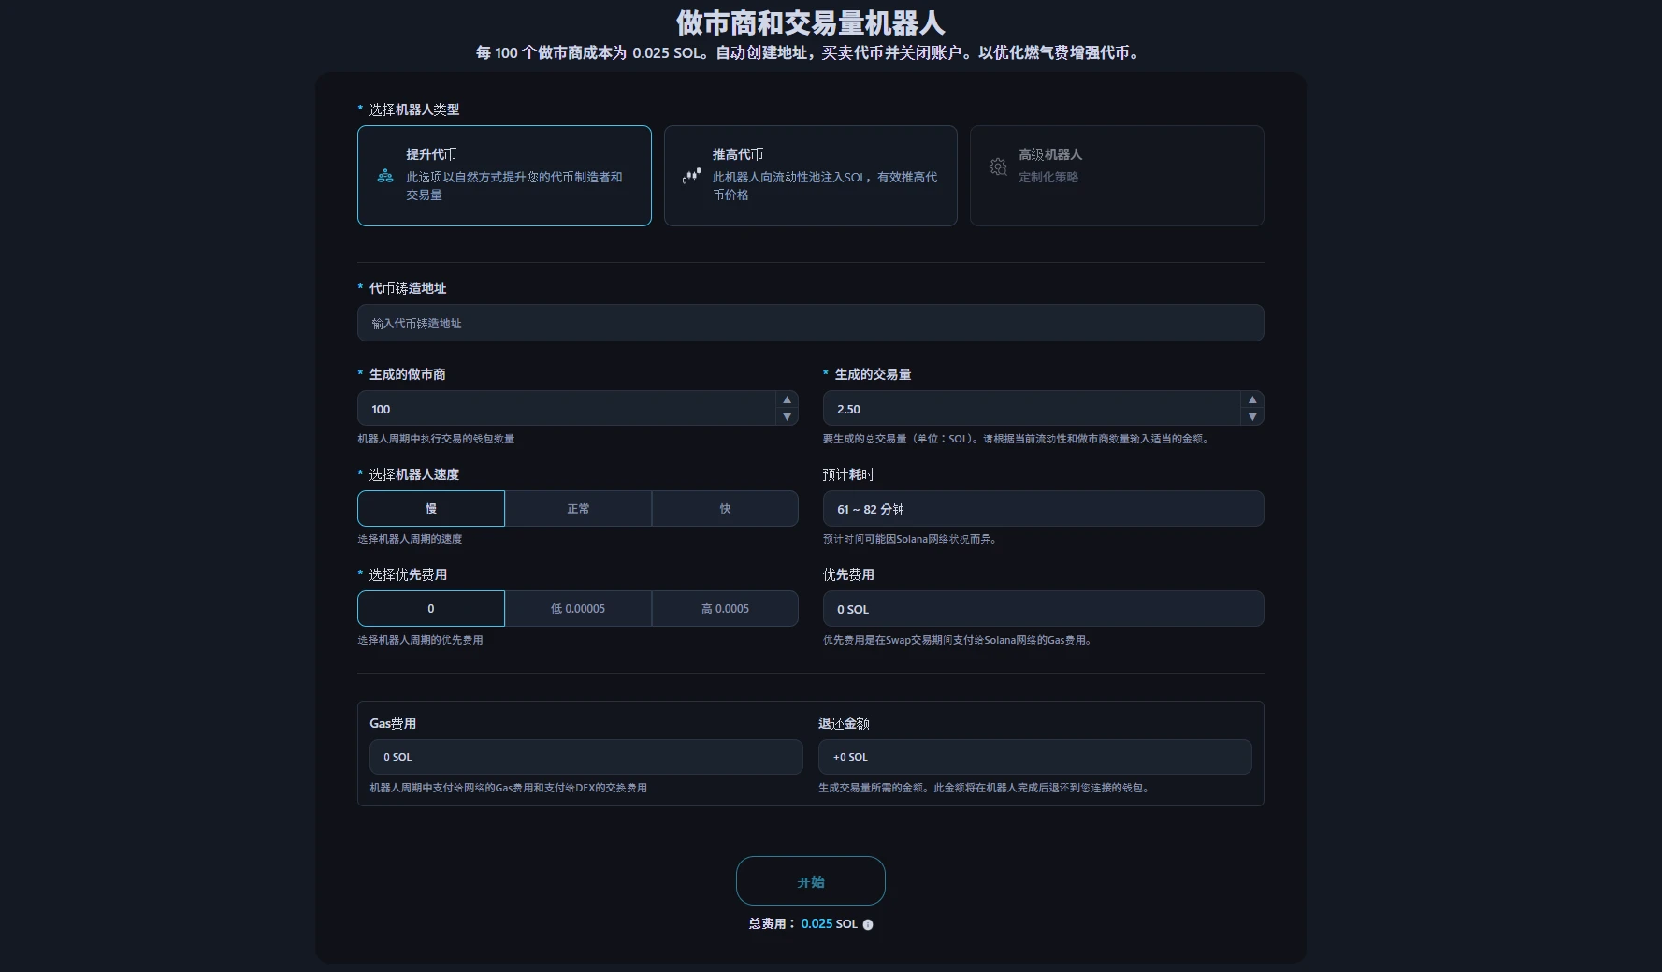1662x972 pixels.
Task: Click the 优先费用 0 SOL field
Action: [1044, 608]
